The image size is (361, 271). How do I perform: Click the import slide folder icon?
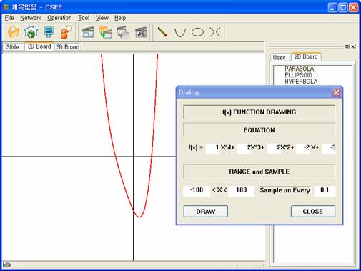pyautogui.click(x=106, y=32)
